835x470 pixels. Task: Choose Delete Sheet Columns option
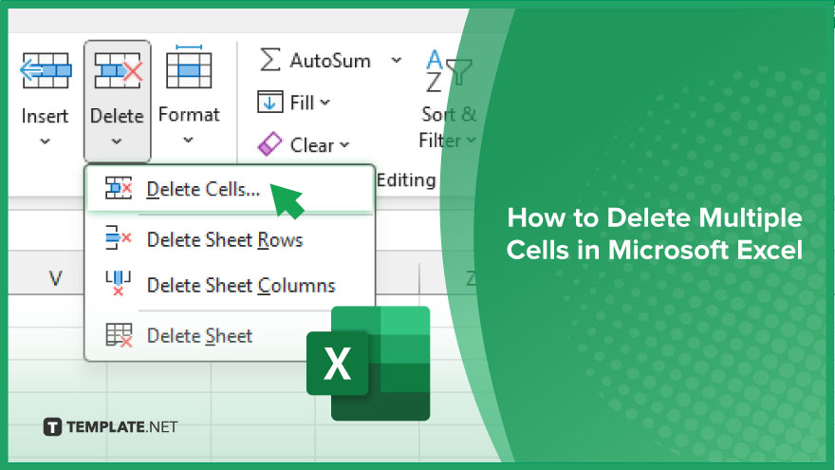pos(230,285)
